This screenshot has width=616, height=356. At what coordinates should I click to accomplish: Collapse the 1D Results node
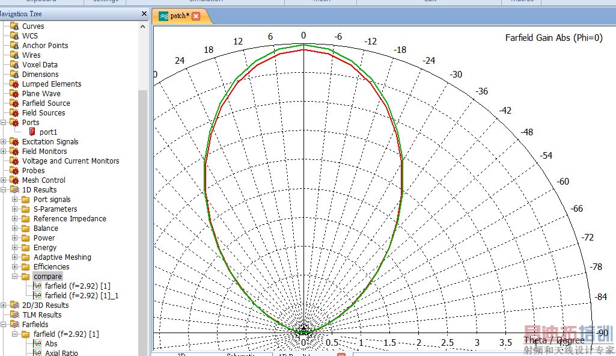coord(4,190)
